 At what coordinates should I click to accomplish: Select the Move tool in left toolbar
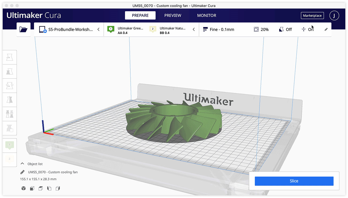10,57
